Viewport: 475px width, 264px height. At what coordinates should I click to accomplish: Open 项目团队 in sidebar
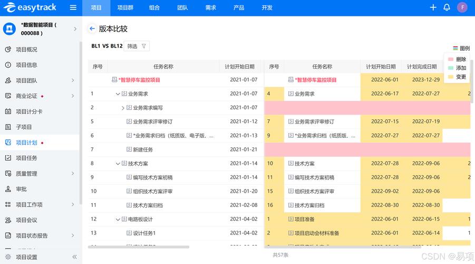pyautogui.click(x=26, y=80)
